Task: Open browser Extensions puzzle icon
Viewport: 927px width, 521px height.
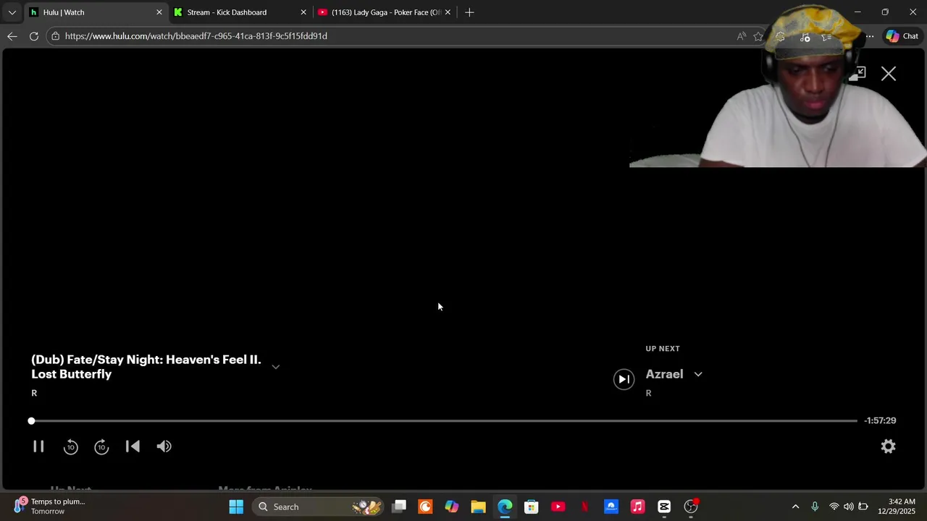Action: tap(780, 36)
